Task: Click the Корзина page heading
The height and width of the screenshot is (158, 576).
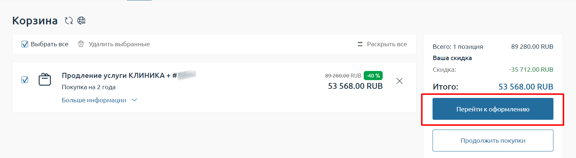Action: pyautogui.click(x=35, y=21)
